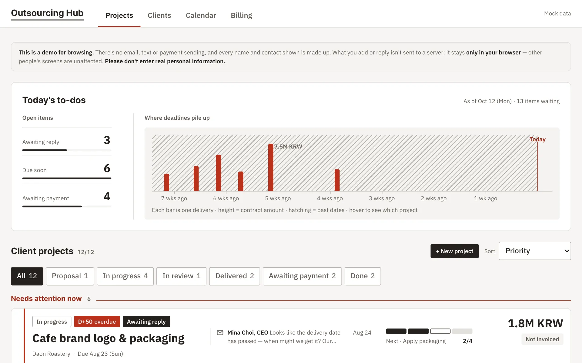Click the Awaiting payment count of 4
Viewport: 582px width, 363px height.
click(107, 196)
